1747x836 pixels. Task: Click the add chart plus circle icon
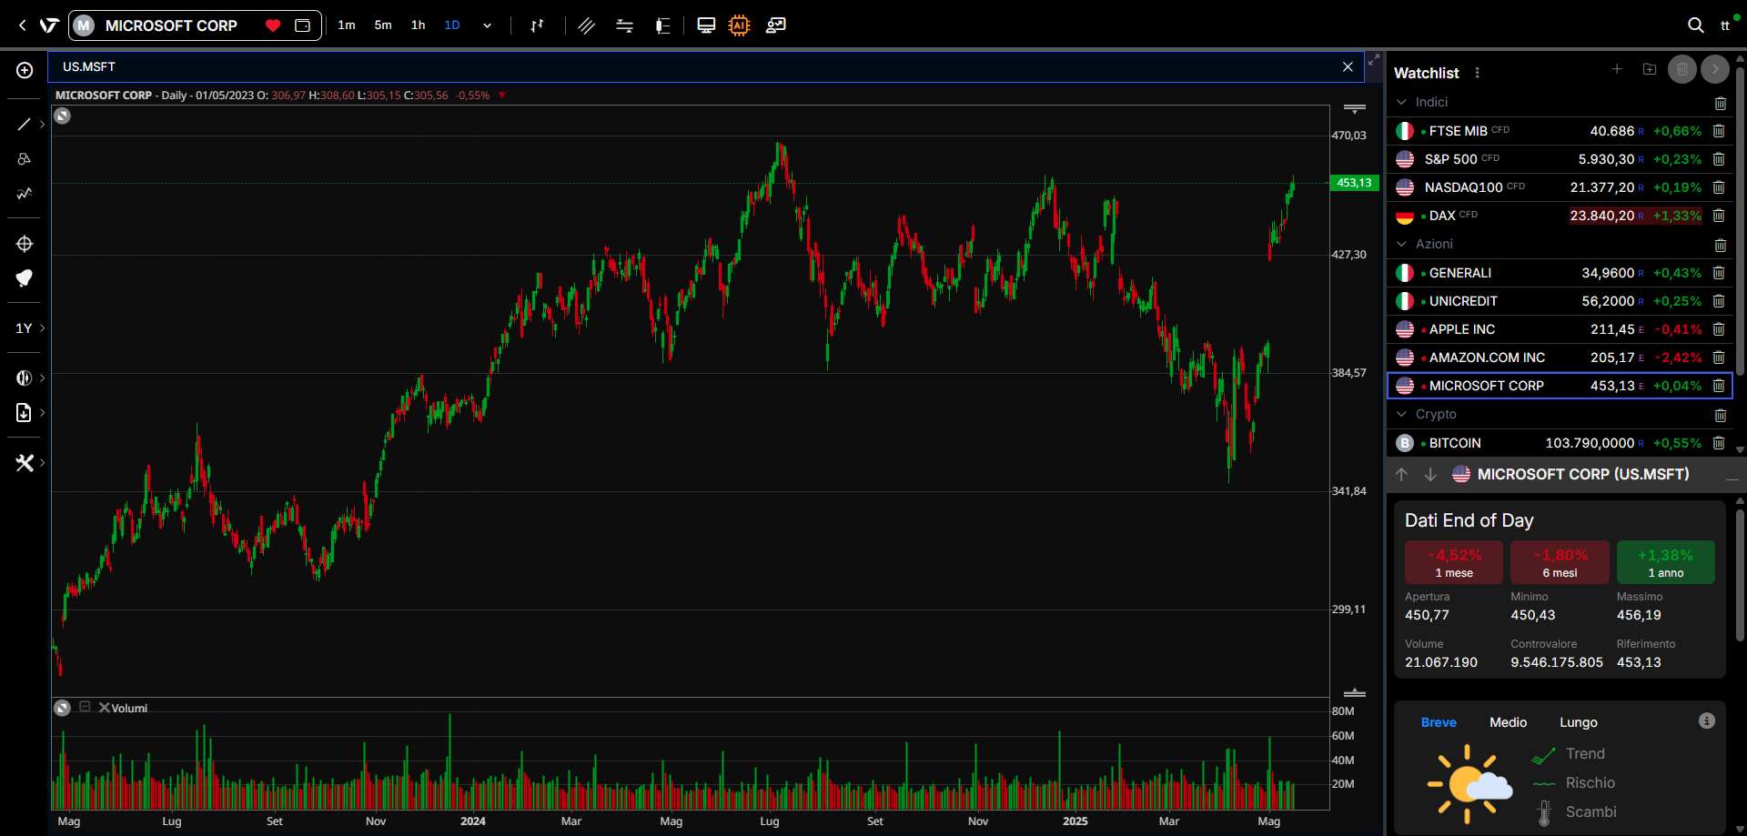point(25,70)
